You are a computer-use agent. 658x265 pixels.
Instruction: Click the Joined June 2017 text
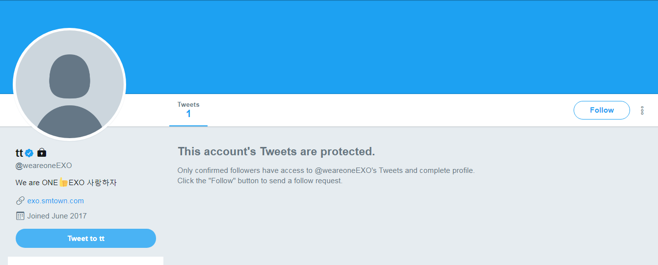57,216
